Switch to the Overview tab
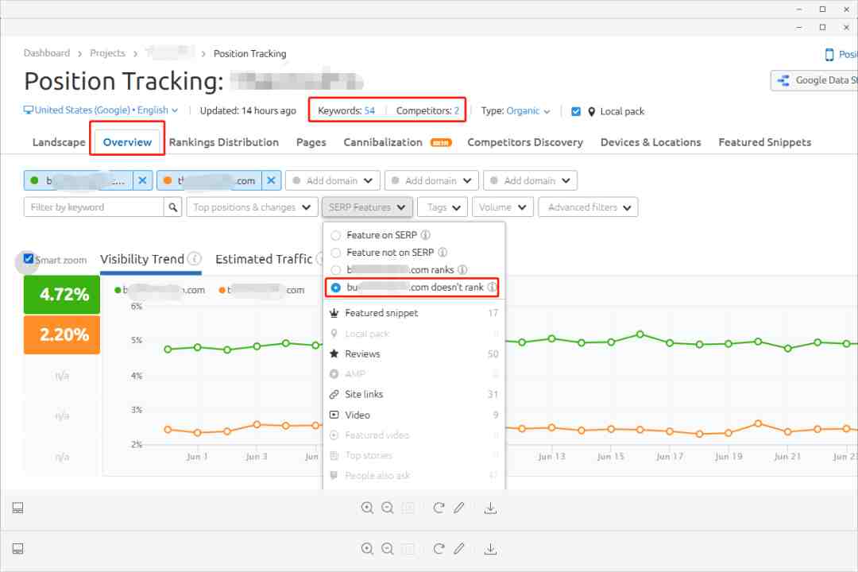Viewport: 858px width, 572px height. click(x=127, y=142)
